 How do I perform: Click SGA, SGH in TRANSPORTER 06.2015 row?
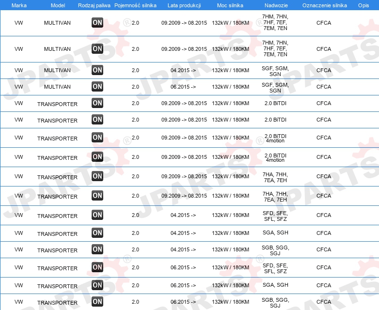pos(275,285)
